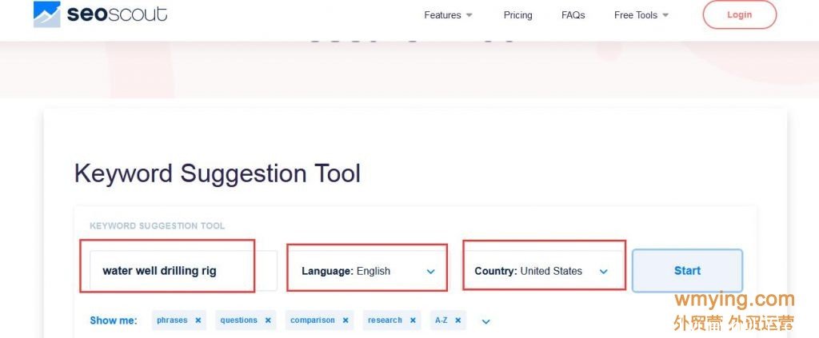Remove the A-Z filter tag
This screenshot has width=819, height=338.
[457, 320]
